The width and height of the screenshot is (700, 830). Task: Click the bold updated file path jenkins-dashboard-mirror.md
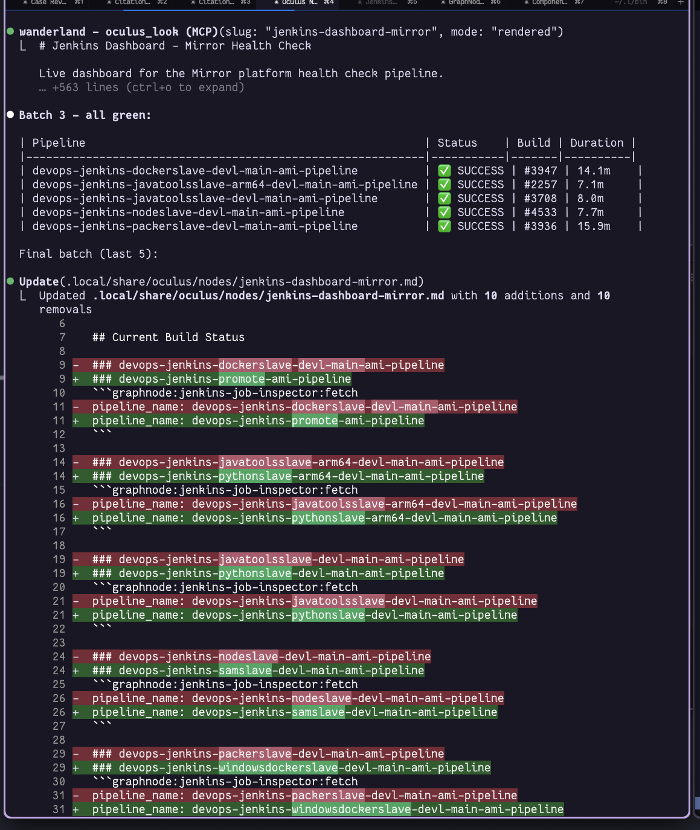[x=269, y=296]
